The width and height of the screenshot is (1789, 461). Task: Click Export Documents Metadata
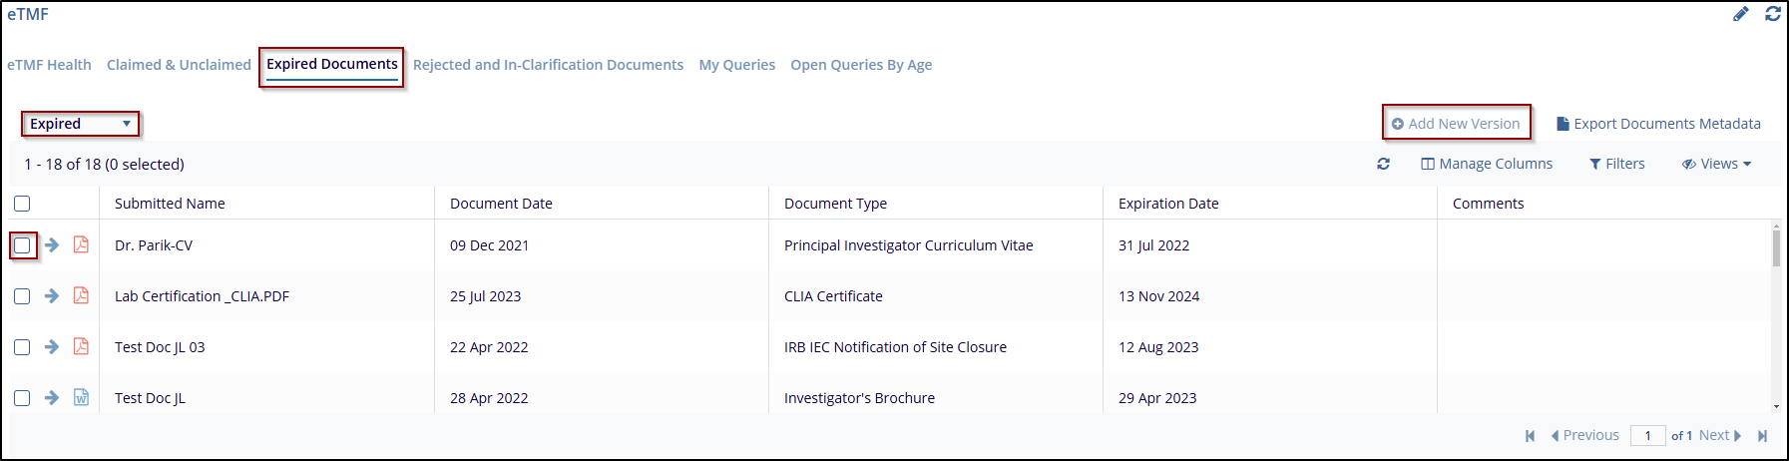click(1658, 124)
